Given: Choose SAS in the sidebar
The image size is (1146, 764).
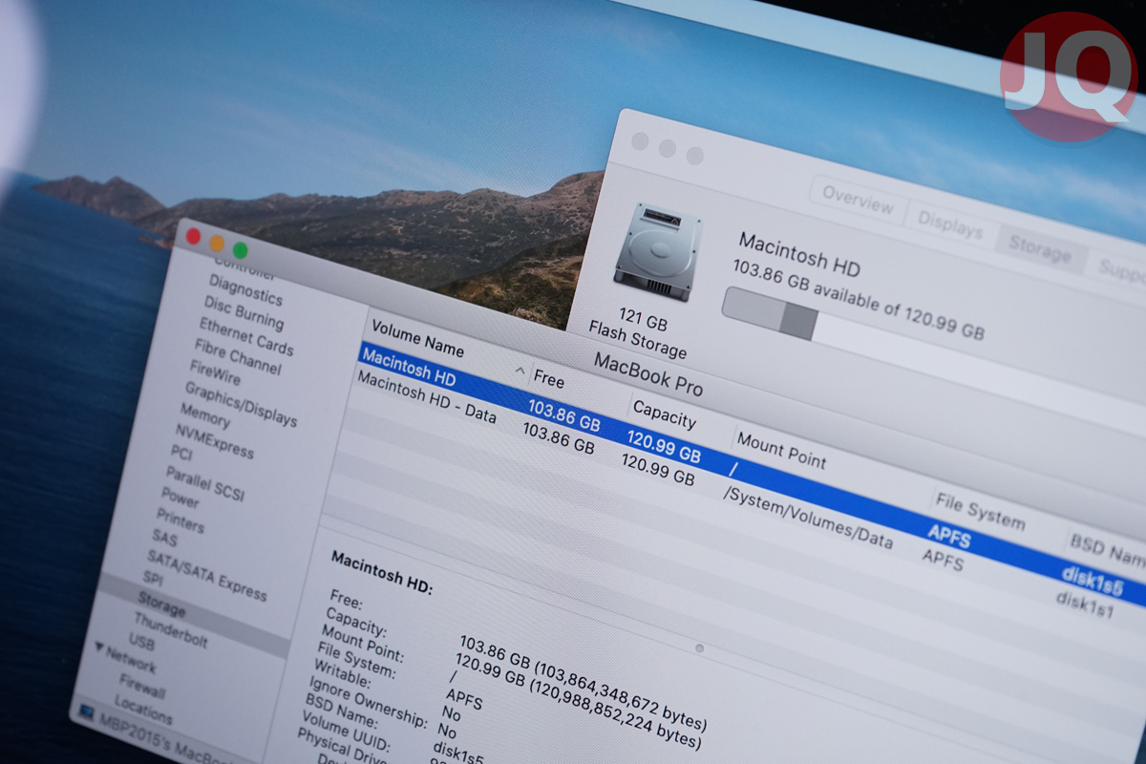Looking at the screenshot, I should pos(164,539).
